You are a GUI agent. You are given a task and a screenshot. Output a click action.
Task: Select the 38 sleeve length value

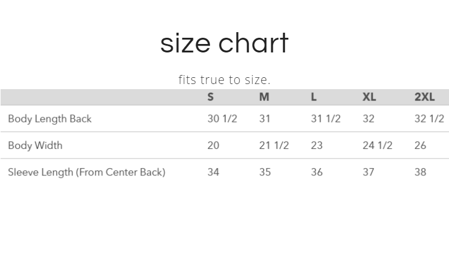(x=420, y=172)
